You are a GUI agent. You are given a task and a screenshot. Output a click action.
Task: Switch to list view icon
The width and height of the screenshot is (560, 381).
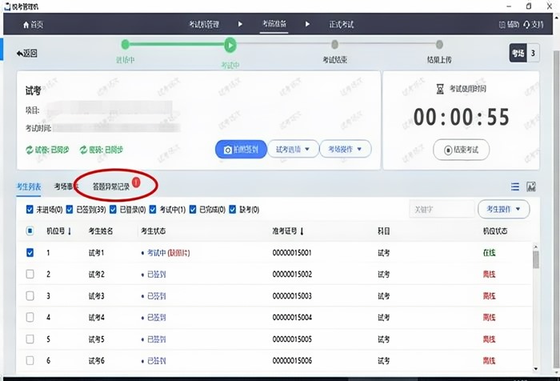[515, 186]
